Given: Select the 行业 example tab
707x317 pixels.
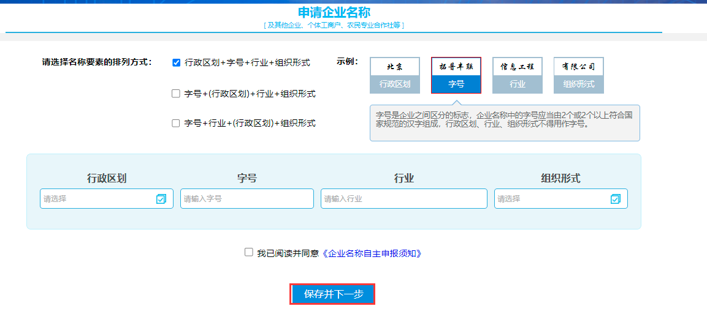Looking at the screenshot, I should 518,84.
